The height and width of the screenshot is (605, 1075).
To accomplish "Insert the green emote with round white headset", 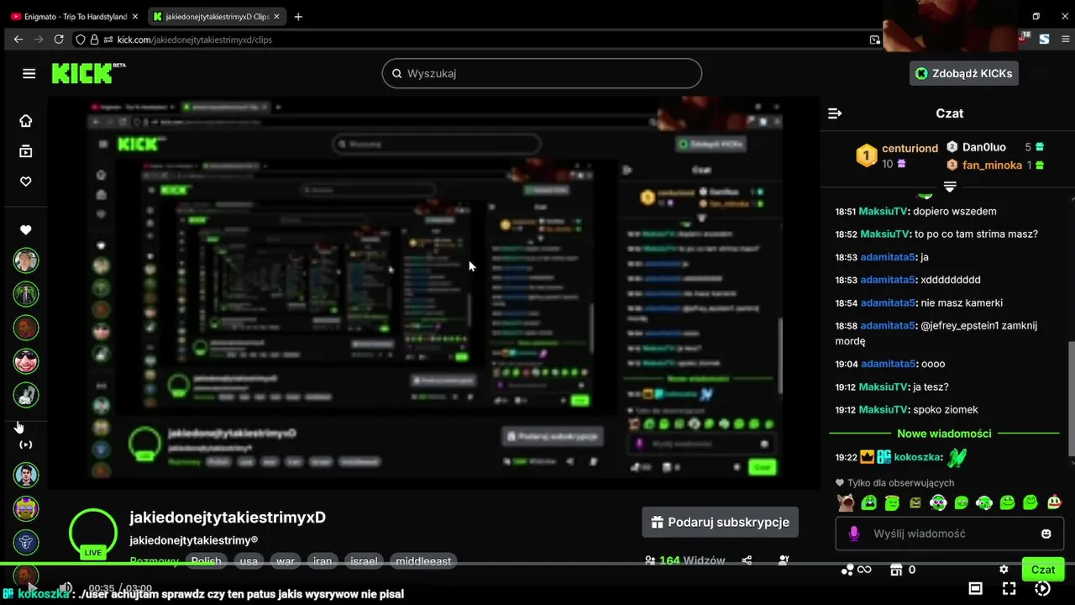I will pos(984,502).
